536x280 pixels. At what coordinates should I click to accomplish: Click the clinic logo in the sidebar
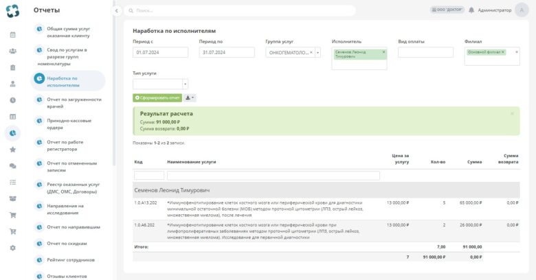coord(12,10)
